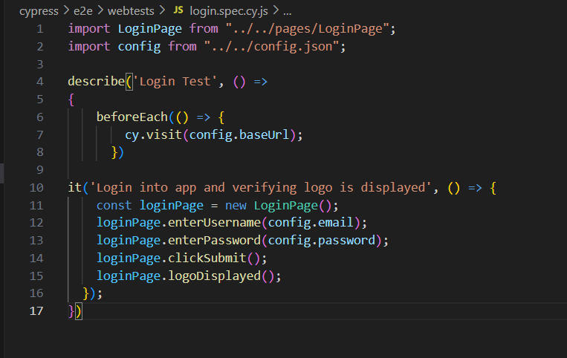The width and height of the screenshot is (567, 358).
Task: Click the "../../config.json" import path
Action: point(271,47)
